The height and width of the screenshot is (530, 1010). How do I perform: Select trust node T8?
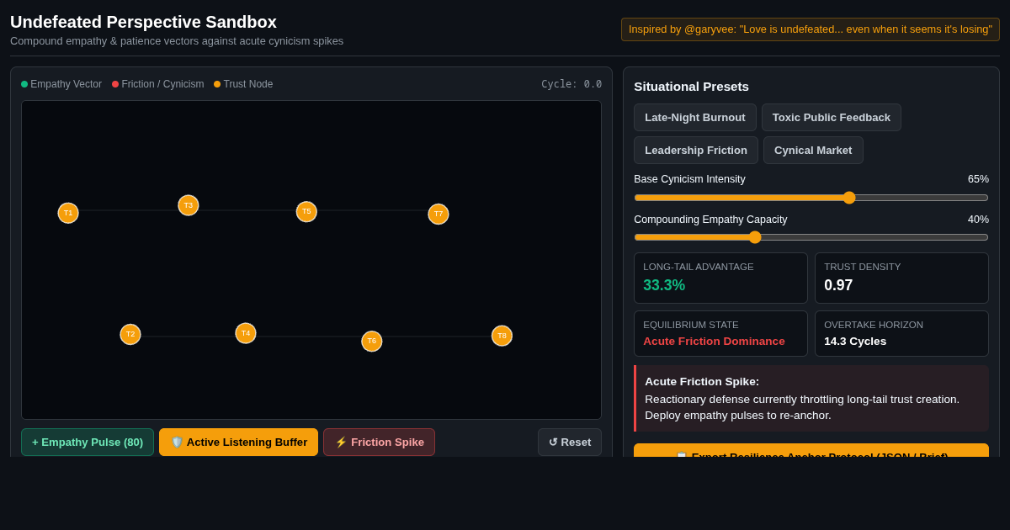pyautogui.click(x=502, y=336)
